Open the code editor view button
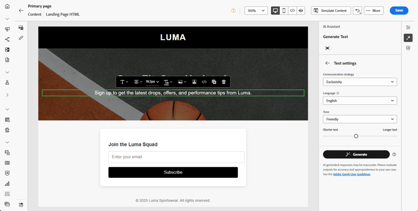418x211 pixels. click(x=293, y=11)
